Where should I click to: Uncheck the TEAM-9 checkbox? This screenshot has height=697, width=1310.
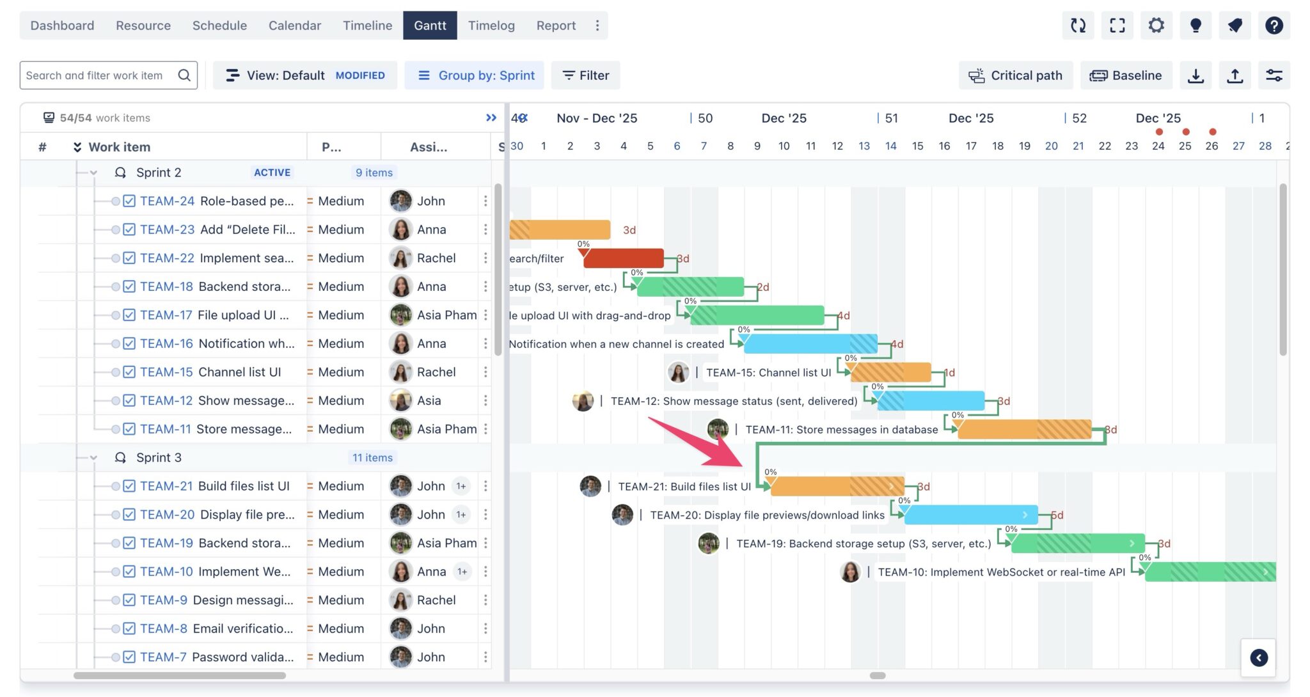[x=128, y=600]
